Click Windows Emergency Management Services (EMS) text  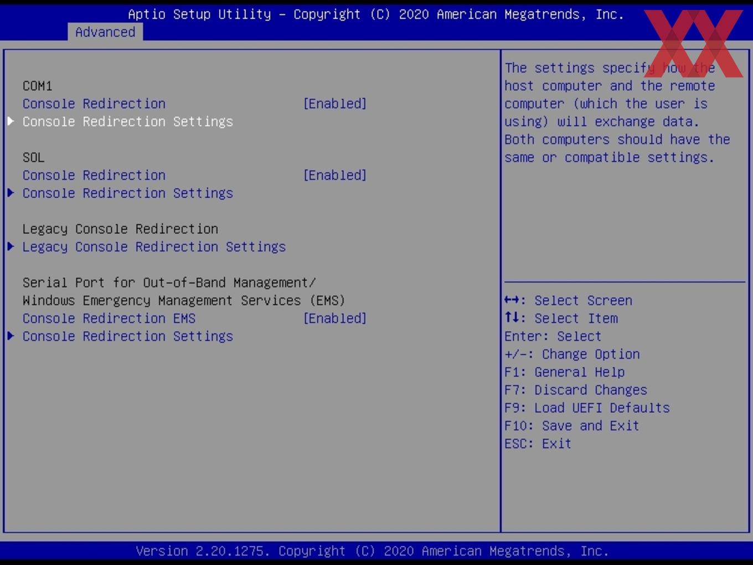point(184,300)
